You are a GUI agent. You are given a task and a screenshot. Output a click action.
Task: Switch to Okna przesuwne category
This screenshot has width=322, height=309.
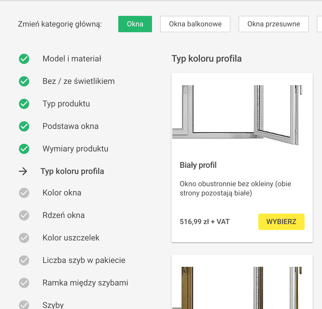tap(274, 24)
